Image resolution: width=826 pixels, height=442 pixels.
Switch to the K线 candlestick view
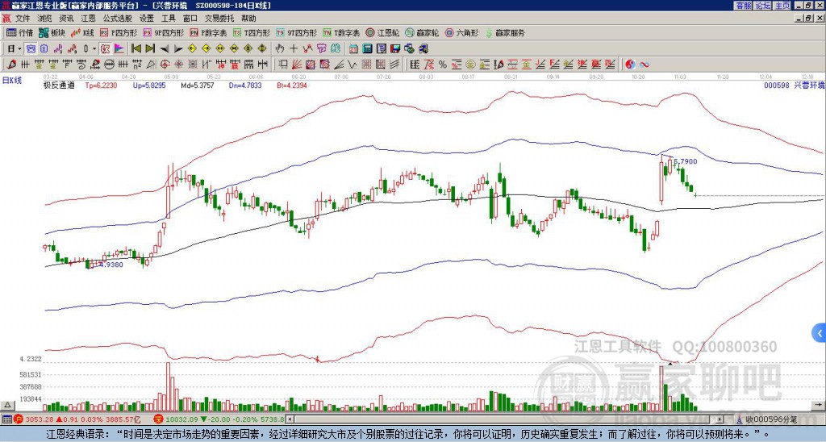tap(81, 32)
